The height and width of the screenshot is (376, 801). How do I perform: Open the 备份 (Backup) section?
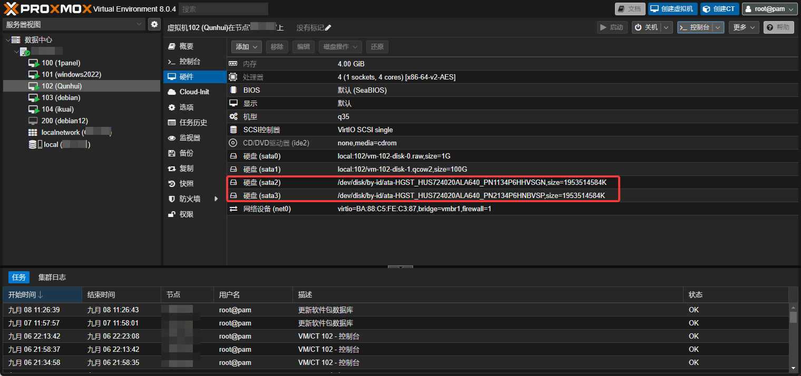(x=186, y=153)
